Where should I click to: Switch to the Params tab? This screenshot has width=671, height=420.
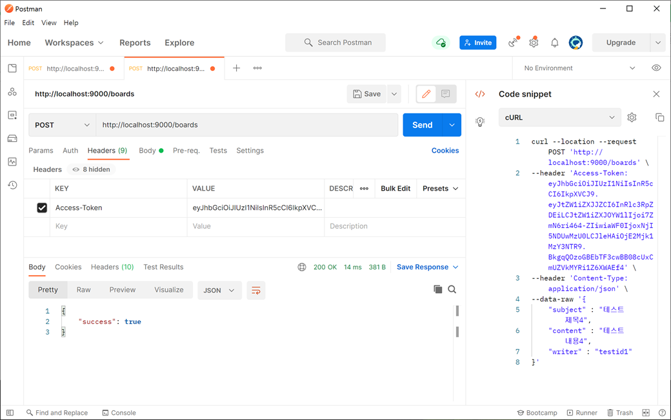(x=41, y=150)
